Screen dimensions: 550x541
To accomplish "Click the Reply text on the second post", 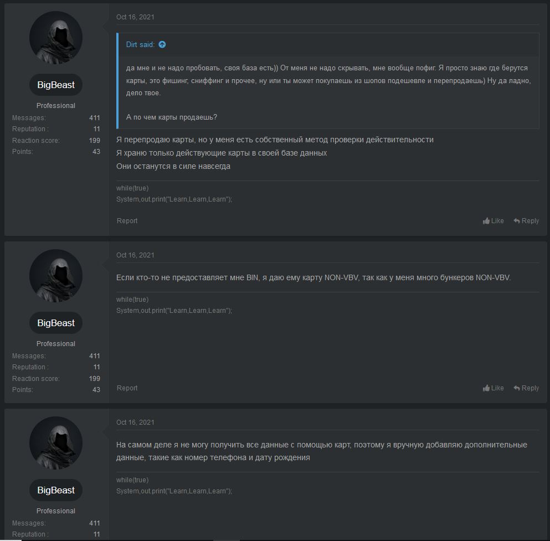I will pyautogui.click(x=530, y=388).
